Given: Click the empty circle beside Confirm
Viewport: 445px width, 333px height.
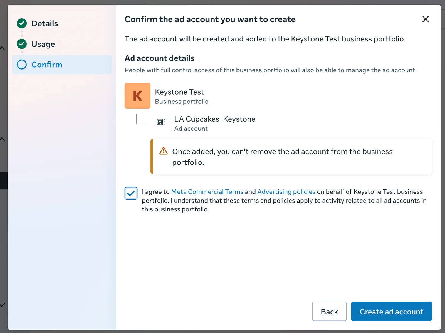Looking at the screenshot, I should pos(22,65).
